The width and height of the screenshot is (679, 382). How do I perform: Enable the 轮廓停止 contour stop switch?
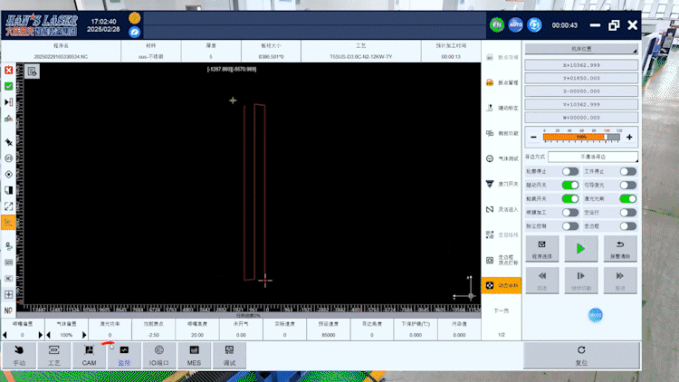click(570, 171)
